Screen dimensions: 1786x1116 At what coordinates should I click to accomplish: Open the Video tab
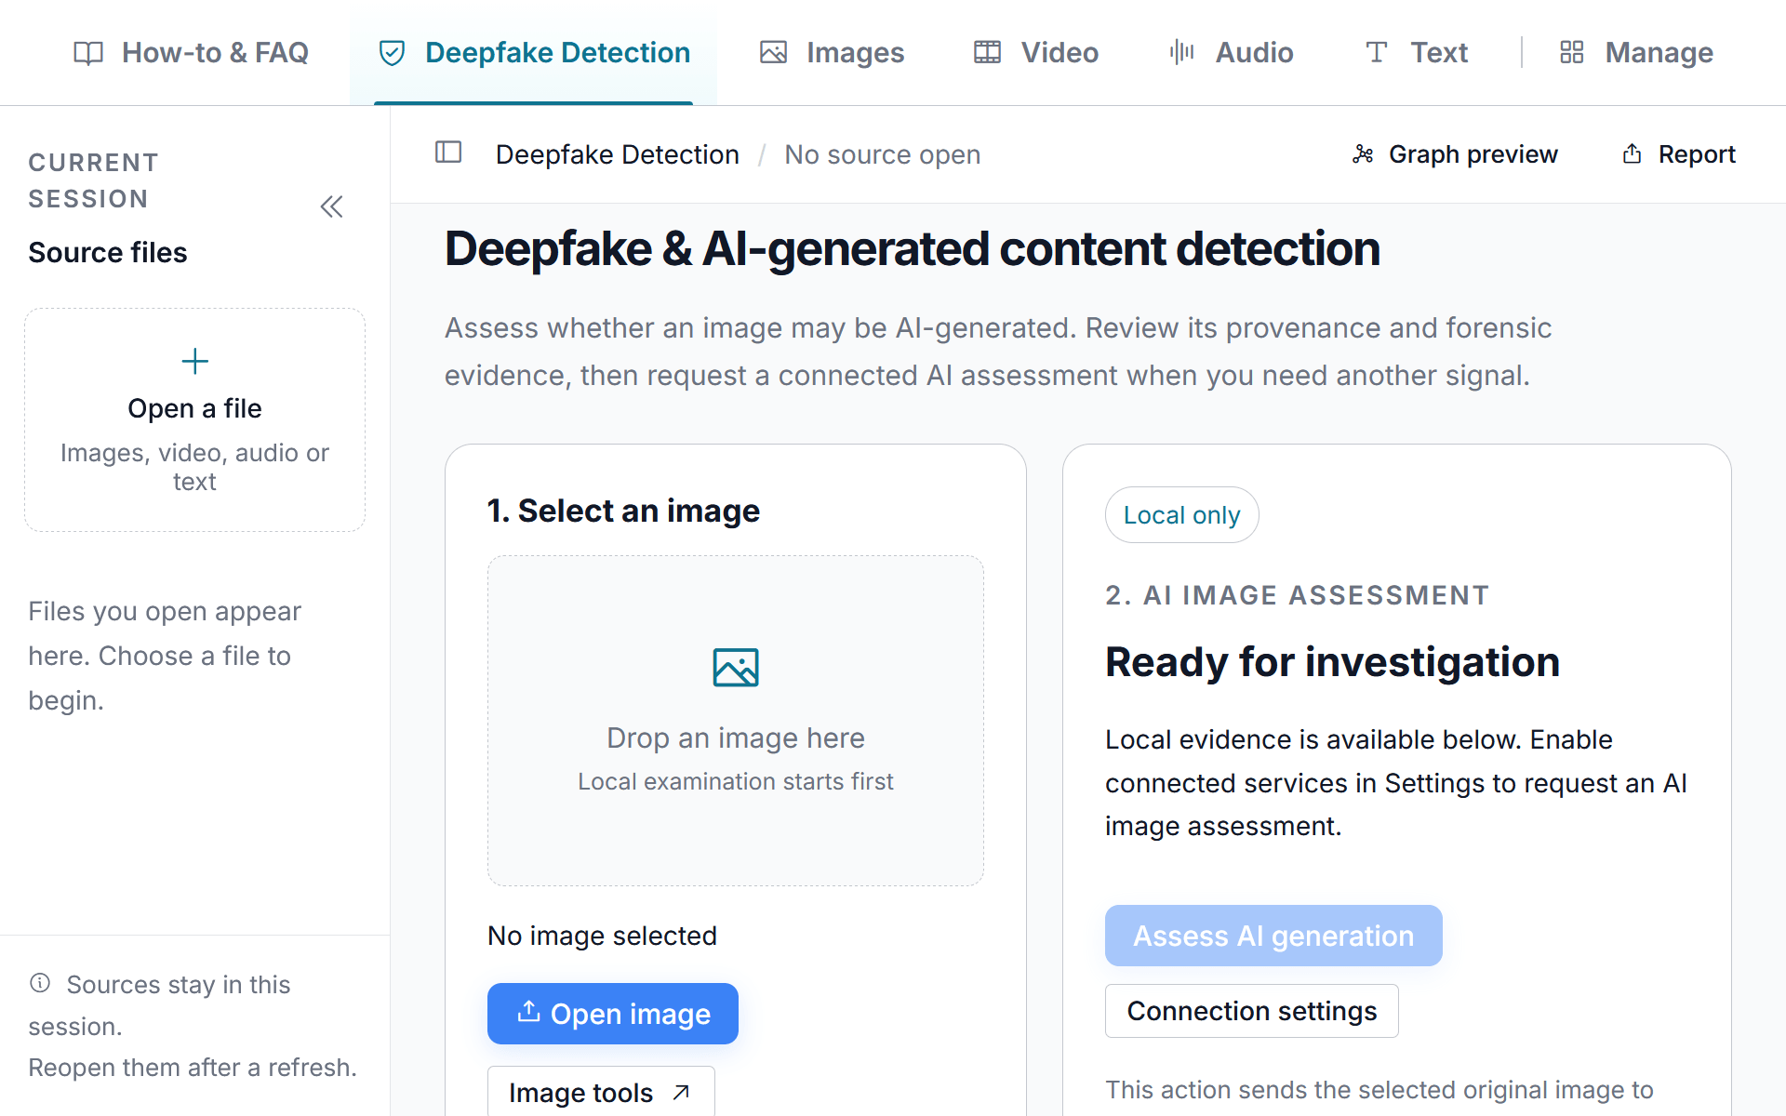click(x=1036, y=52)
